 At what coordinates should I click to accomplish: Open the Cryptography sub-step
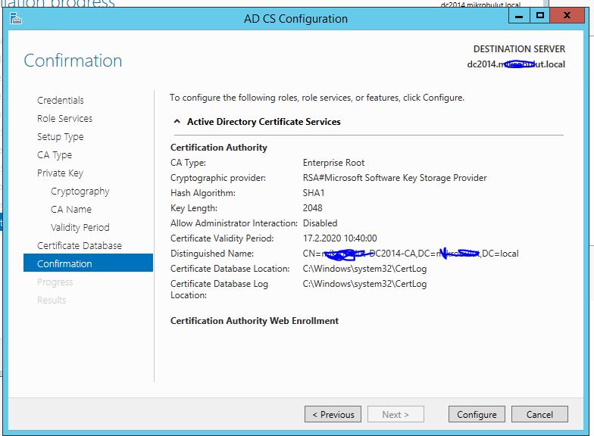coord(80,191)
